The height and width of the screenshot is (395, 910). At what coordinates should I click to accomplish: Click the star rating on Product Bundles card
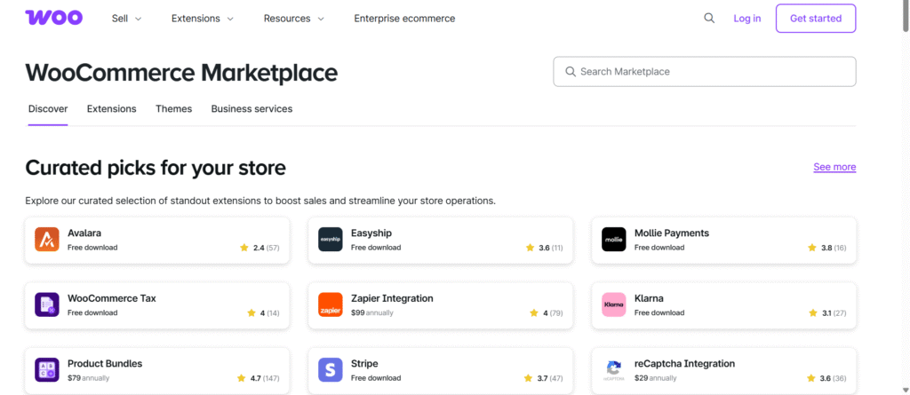pos(258,378)
